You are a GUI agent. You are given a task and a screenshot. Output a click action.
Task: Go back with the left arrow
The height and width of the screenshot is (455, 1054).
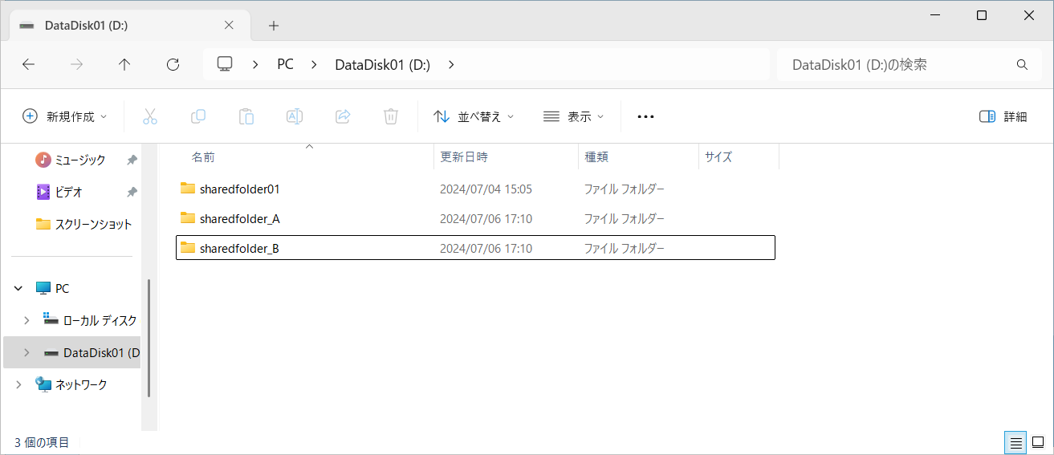pos(29,65)
